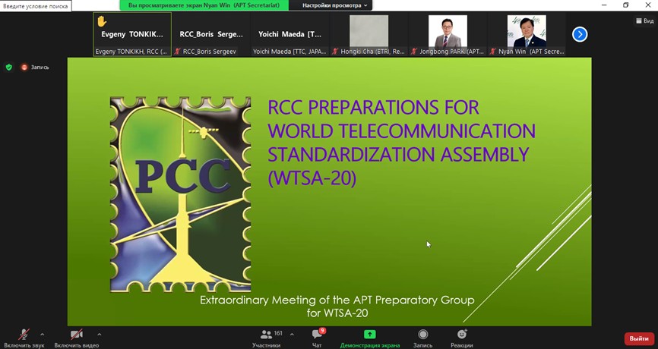658x349 pixels.
Task: Click muted mic icon by RCC_Boris Sergeev
Action: coord(178,52)
